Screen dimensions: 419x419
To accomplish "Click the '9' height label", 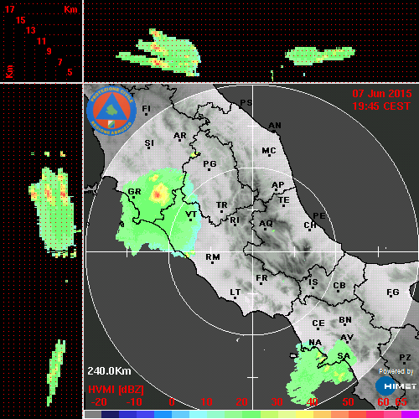I will click(x=49, y=51).
